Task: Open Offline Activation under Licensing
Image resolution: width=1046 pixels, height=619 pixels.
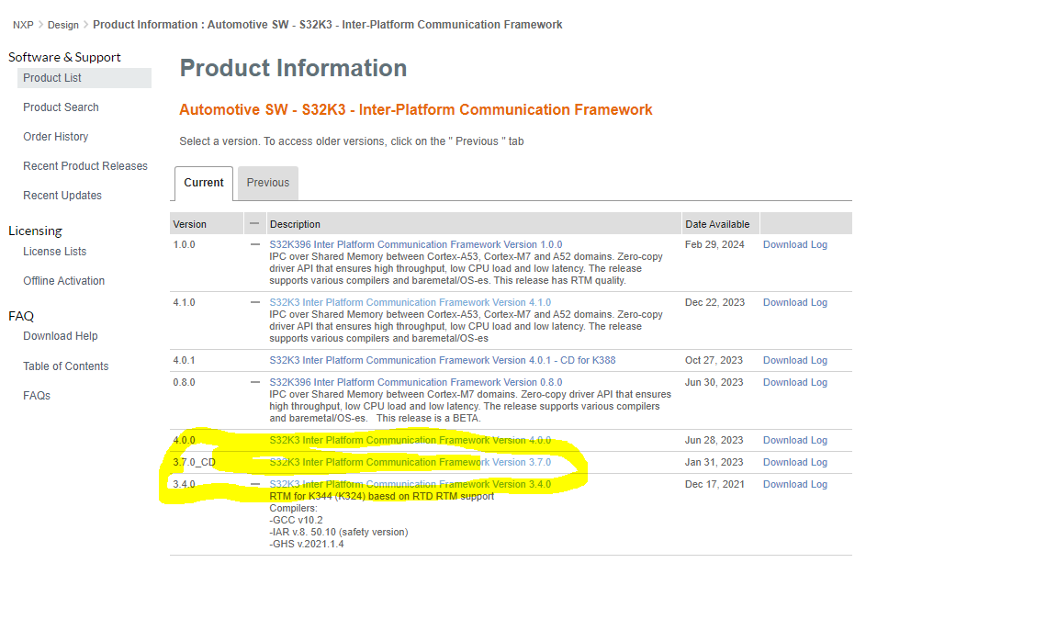Action: [64, 281]
